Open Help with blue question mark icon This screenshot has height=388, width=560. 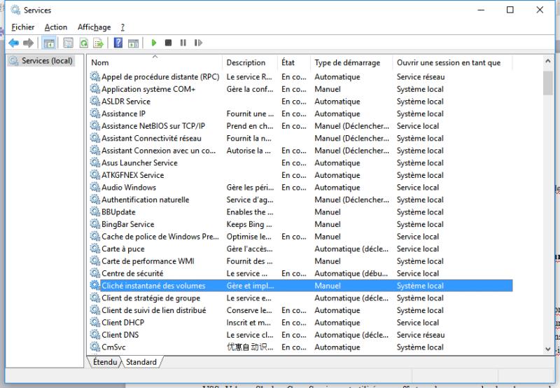click(x=118, y=43)
